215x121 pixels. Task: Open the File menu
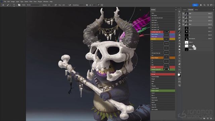point(5,1)
